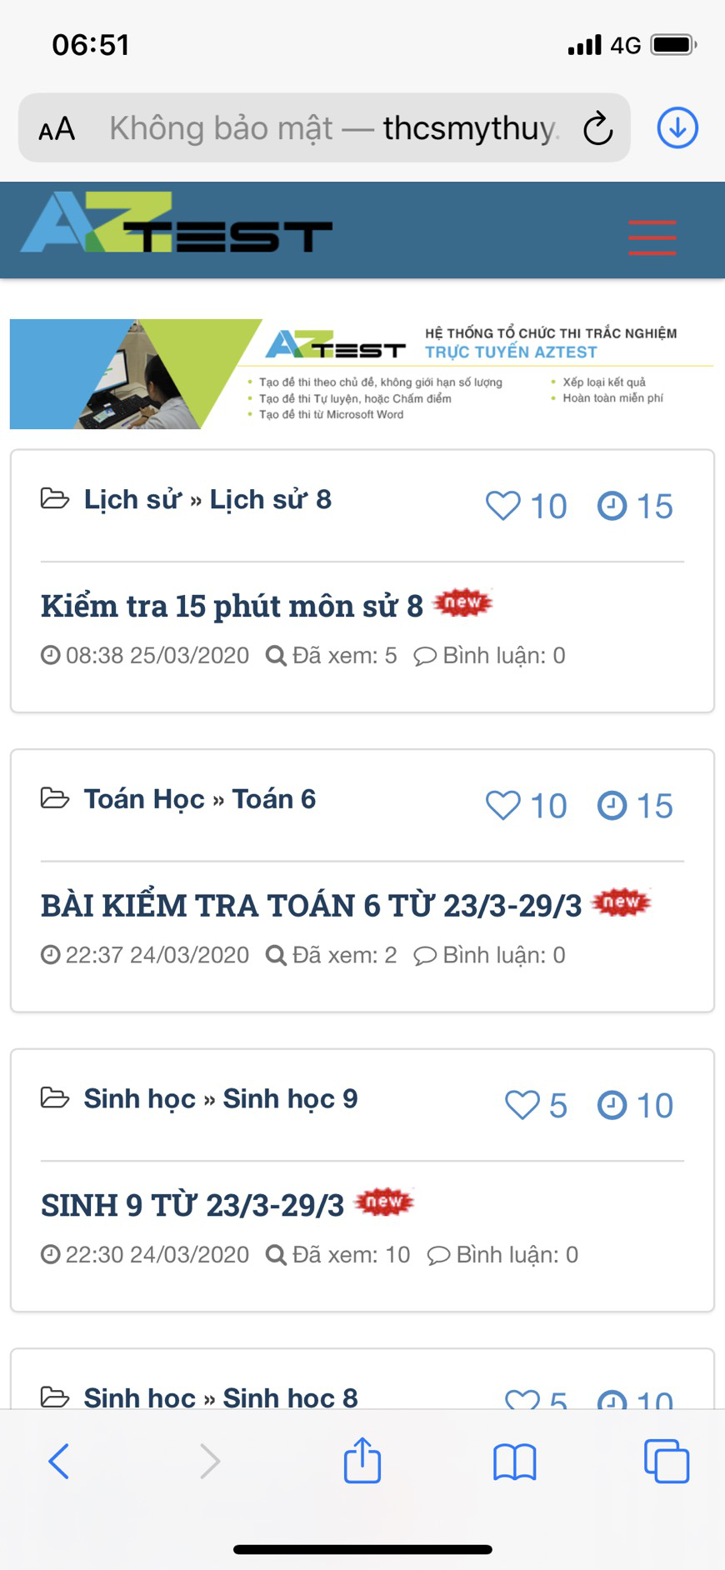
Task: Tap the AA reader text-size button
Action: click(57, 129)
